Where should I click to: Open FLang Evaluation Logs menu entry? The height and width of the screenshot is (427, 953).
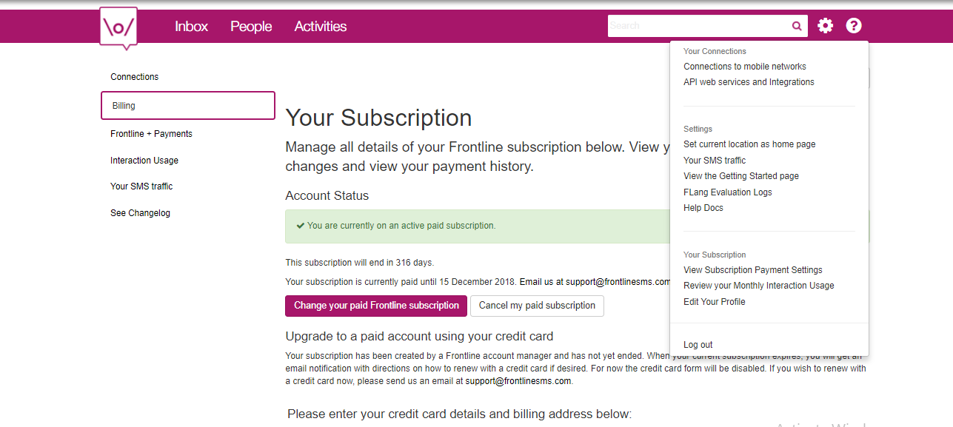(x=728, y=192)
